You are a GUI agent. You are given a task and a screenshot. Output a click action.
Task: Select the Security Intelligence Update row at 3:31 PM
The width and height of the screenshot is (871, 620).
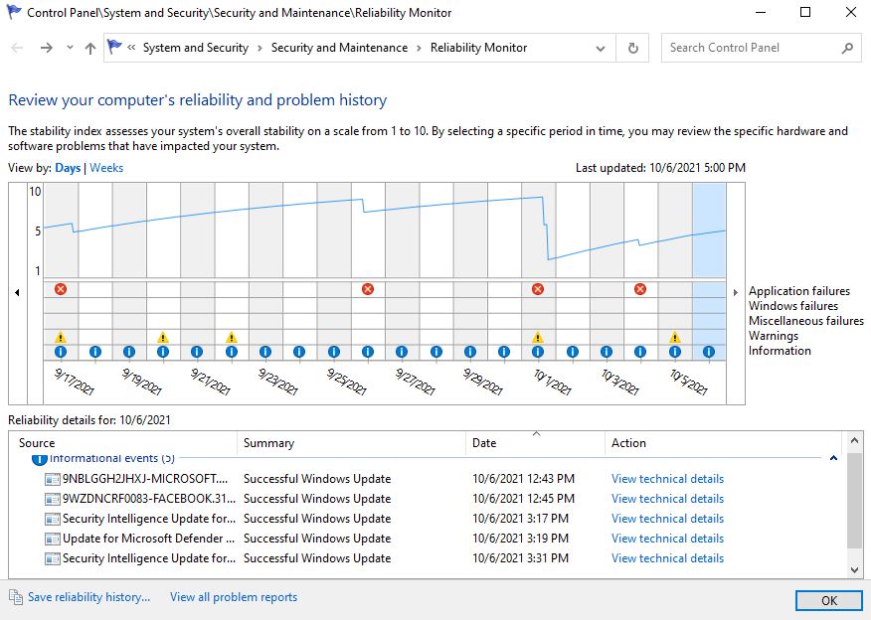149,558
